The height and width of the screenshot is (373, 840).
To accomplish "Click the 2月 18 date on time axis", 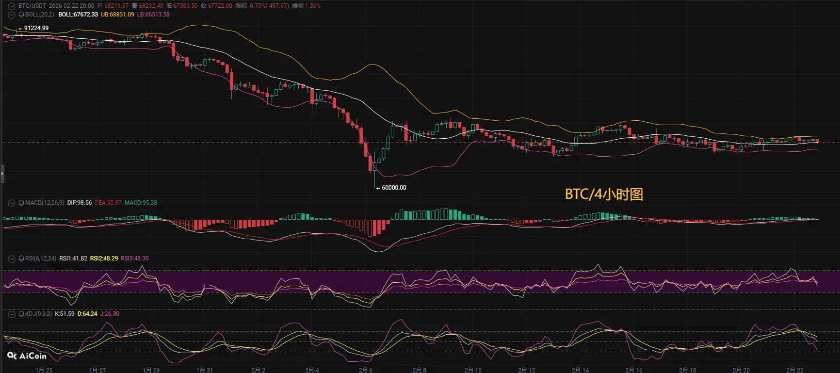I will click(688, 370).
